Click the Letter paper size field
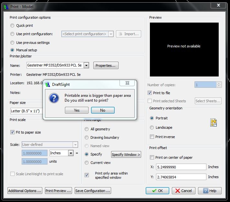The width and height of the screenshot is (230, 202). tap(26, 111)
